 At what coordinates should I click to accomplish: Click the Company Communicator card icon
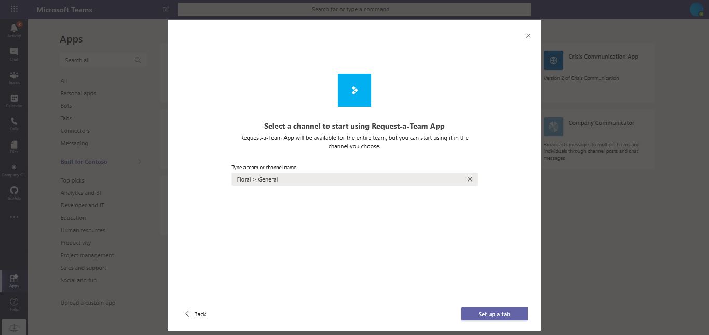click(553, 127)
